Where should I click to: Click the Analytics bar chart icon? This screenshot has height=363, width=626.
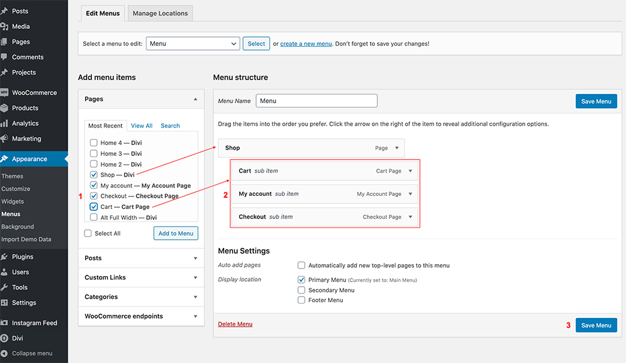tap(4, 123)
